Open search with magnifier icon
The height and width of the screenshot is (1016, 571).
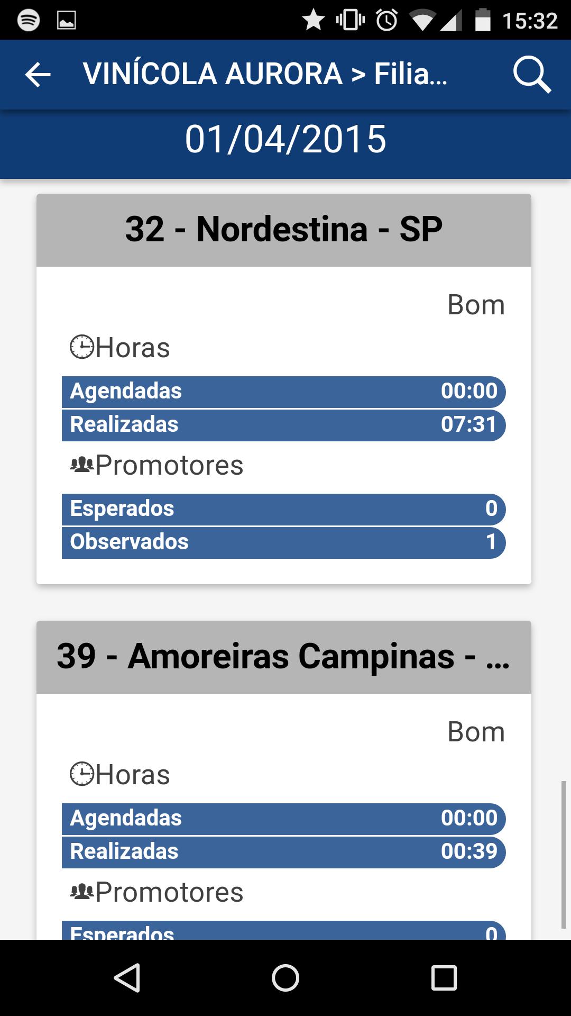[x=532, y=75]
